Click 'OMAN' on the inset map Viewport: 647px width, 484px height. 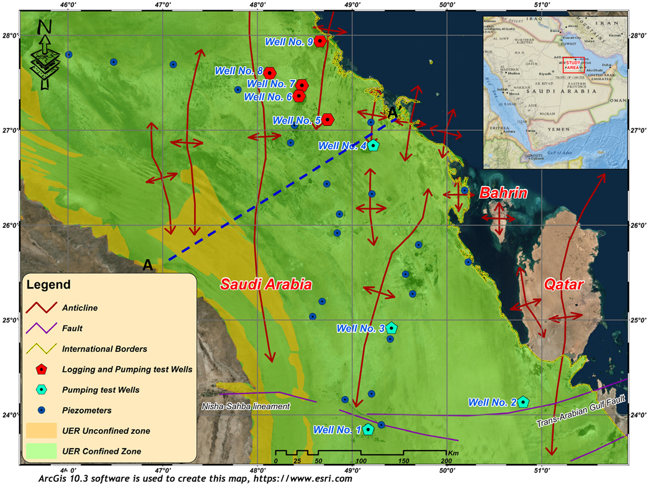[618, 100]
